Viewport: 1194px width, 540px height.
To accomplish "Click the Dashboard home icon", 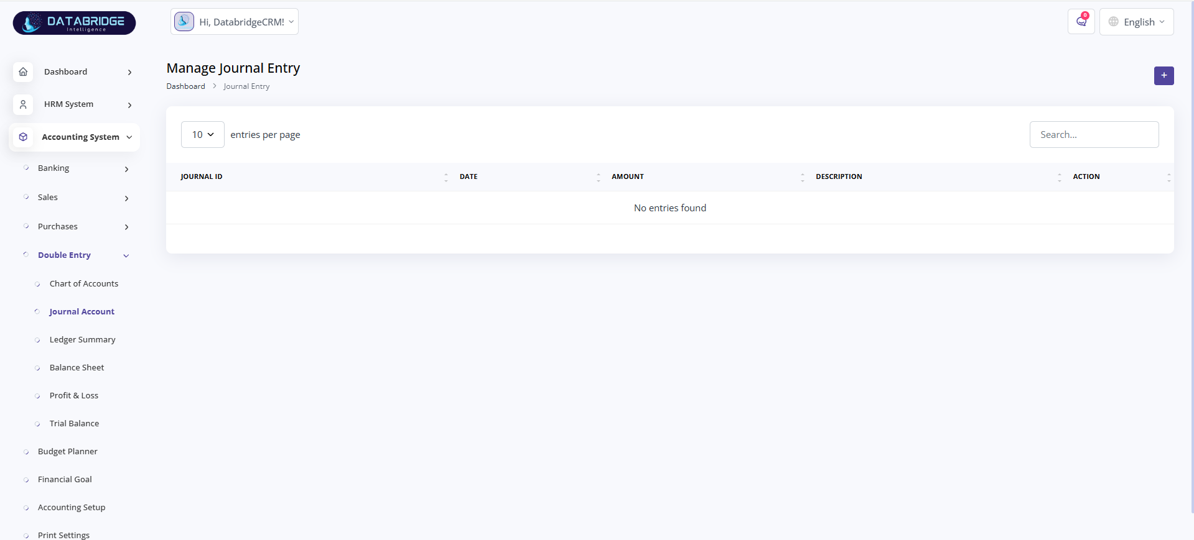I will [23, 71].
